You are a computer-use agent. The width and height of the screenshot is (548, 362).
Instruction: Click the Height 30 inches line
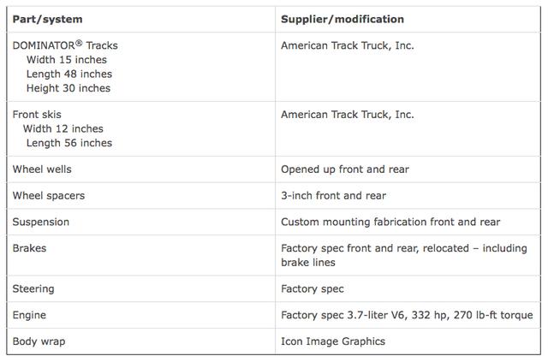coord(68,88)
